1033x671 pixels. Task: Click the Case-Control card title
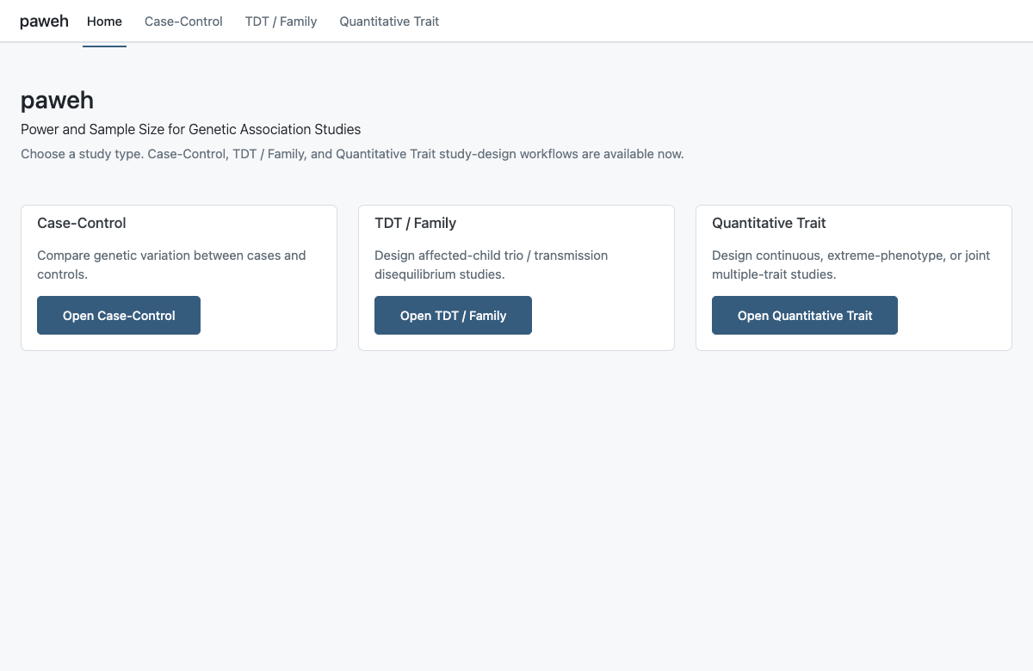pos(82,223)
